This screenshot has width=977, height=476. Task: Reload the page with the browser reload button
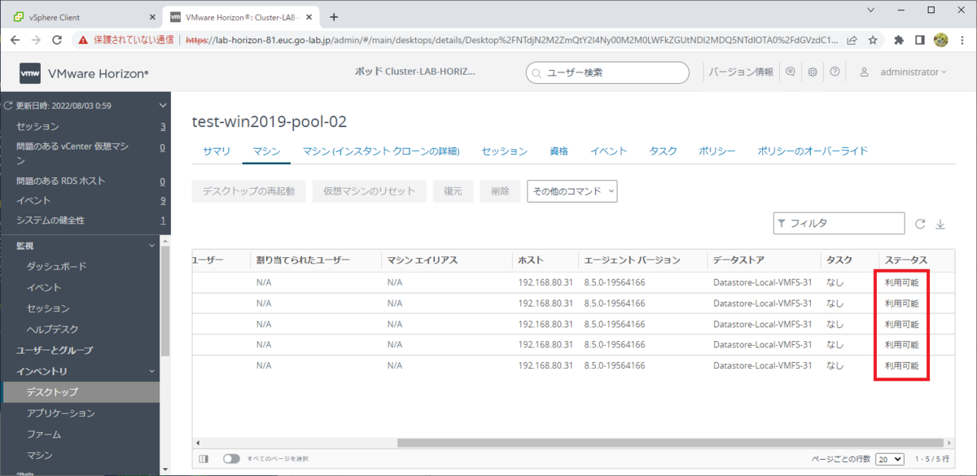57,39
